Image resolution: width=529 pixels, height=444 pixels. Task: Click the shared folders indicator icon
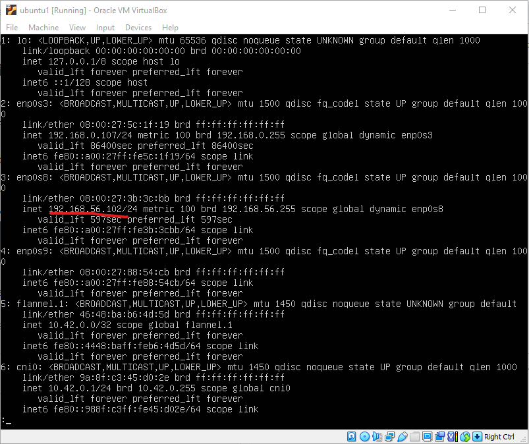tap(414, 437)
